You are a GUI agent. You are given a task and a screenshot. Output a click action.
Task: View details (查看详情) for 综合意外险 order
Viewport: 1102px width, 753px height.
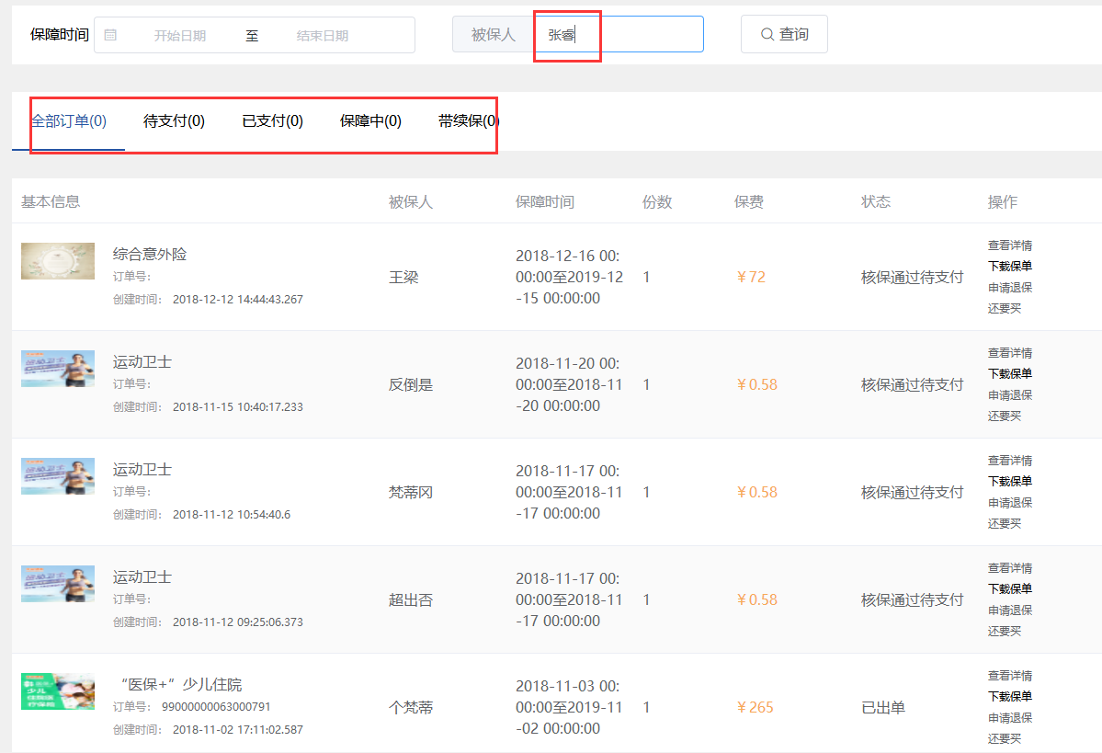pyautogui.click(x=1009, y=245)
